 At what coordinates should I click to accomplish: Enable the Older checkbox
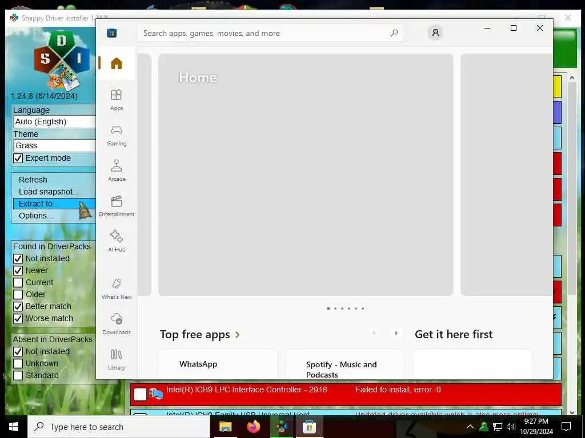18,294
